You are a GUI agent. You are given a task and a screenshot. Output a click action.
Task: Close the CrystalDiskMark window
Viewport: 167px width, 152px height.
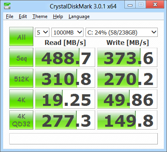[x=155, y=5]
